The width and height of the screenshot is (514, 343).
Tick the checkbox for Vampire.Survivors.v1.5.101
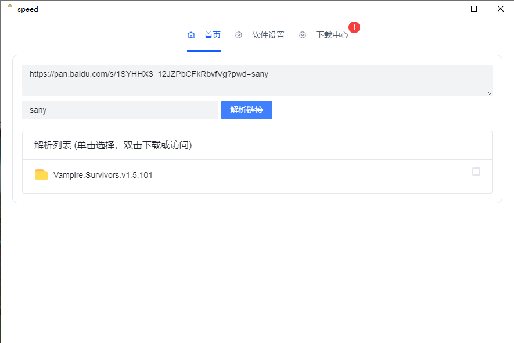[476, 172]
